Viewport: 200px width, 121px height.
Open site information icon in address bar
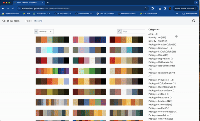pyautogui.click(x=19, y=9)
